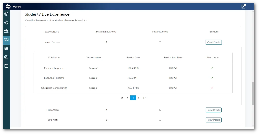Click the previous page < arrow
The image size is (259, 134).
(127, 98)
